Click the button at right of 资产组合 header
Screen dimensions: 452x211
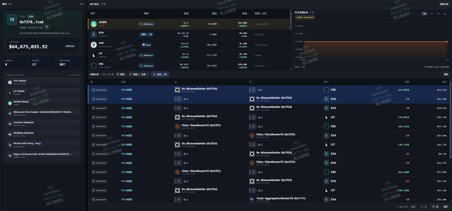point(444,4)
